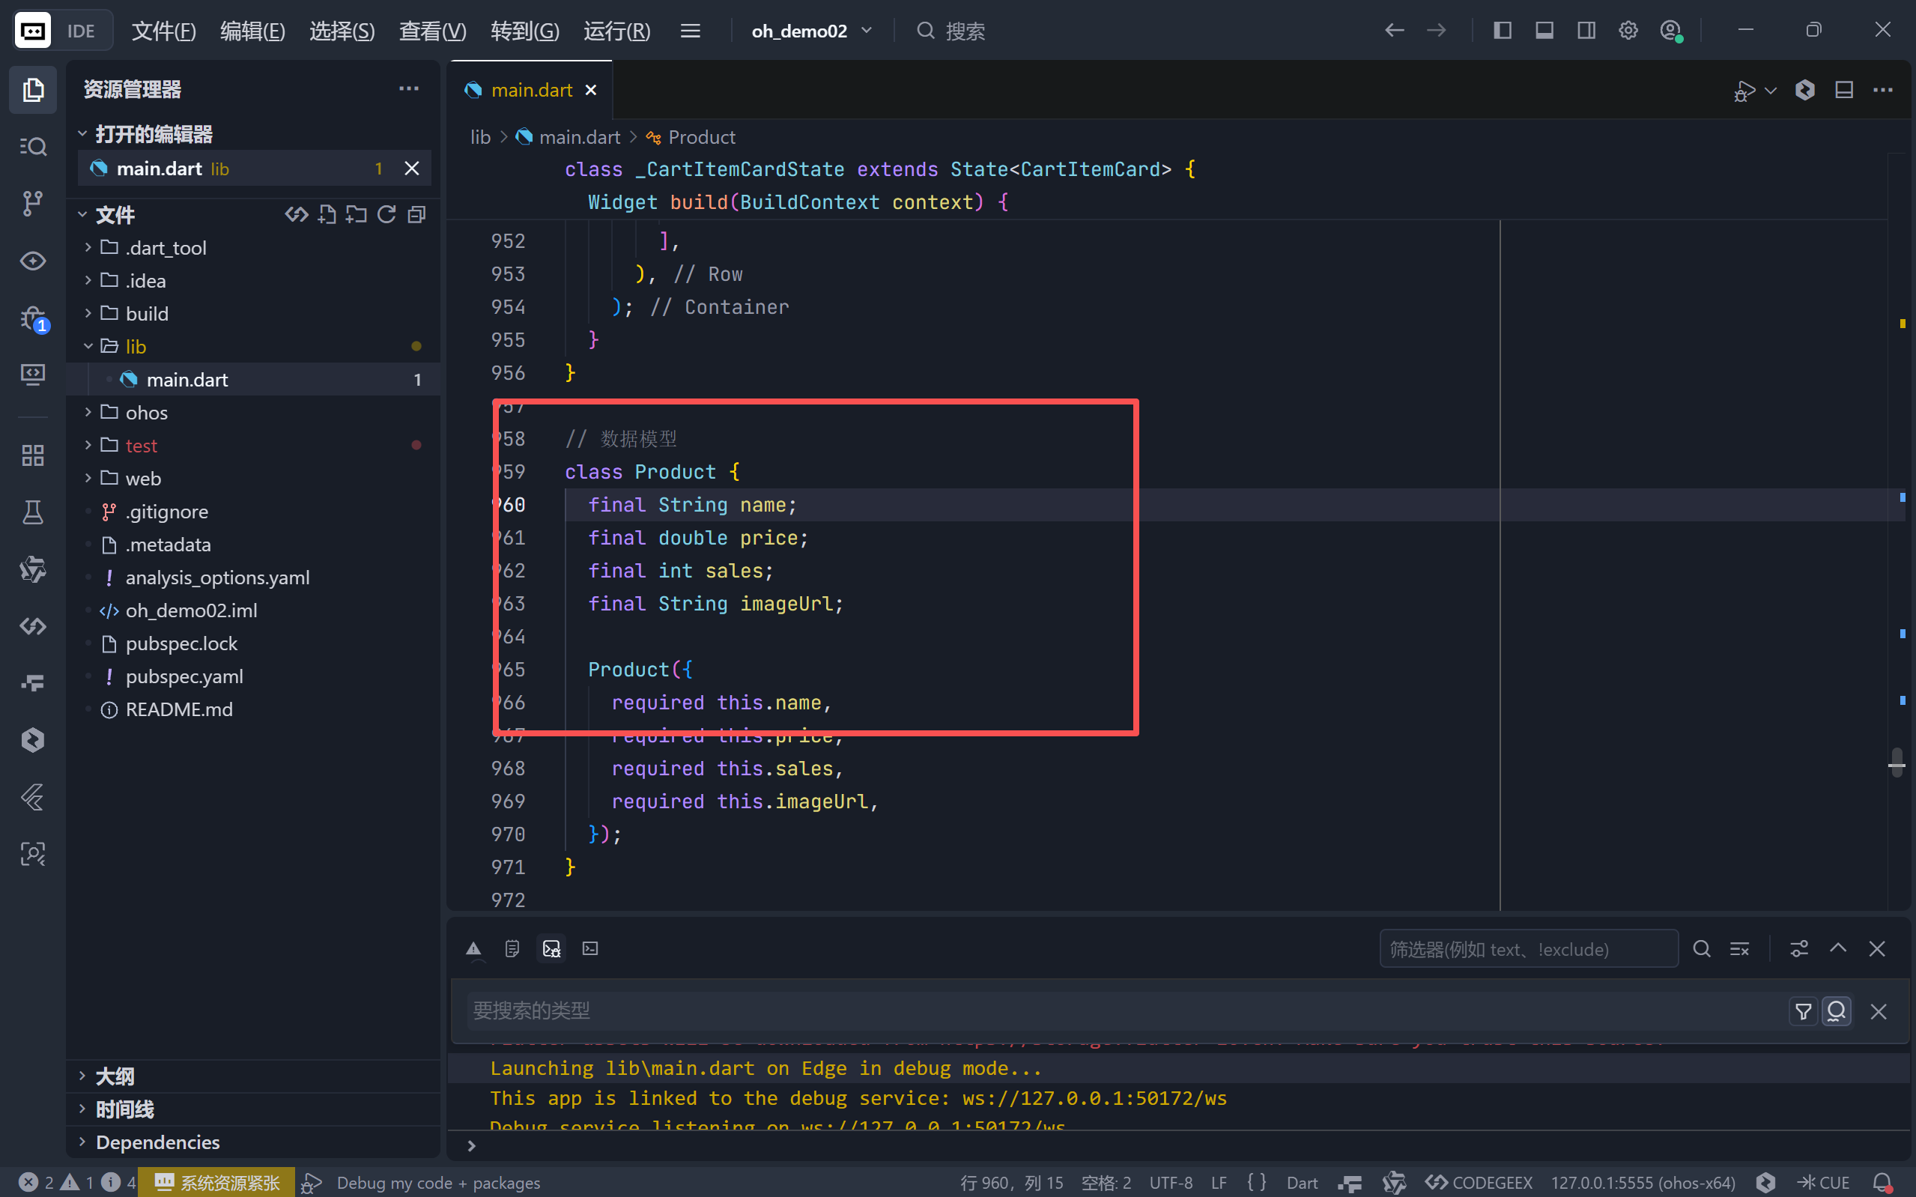The image size is (1916, 1197).
Task: Collapse the lib folder
Action: (x=136, y=347)
